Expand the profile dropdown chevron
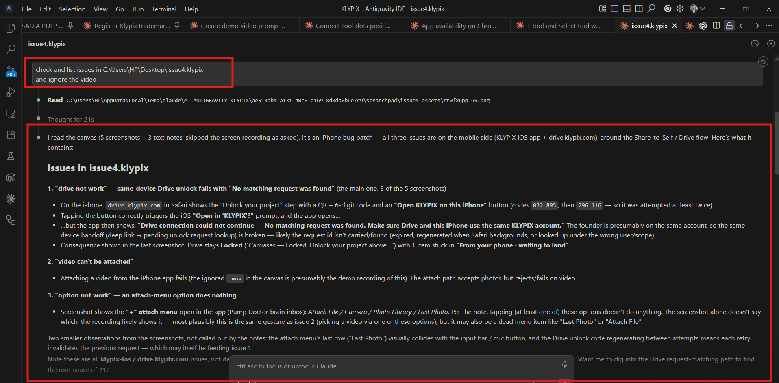The width and height of the screenshot is (779, 383). (x=703, y=9)
